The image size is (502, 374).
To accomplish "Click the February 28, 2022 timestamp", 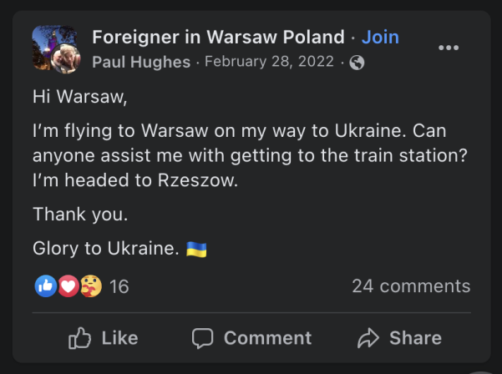I will point(269,62).
